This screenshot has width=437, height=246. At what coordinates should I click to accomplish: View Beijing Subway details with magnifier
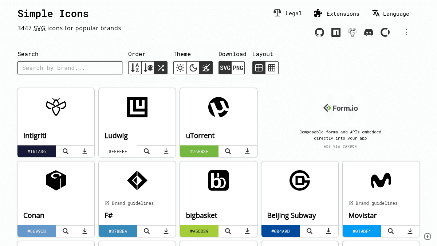pyautogui.click(x=309, y=231)
